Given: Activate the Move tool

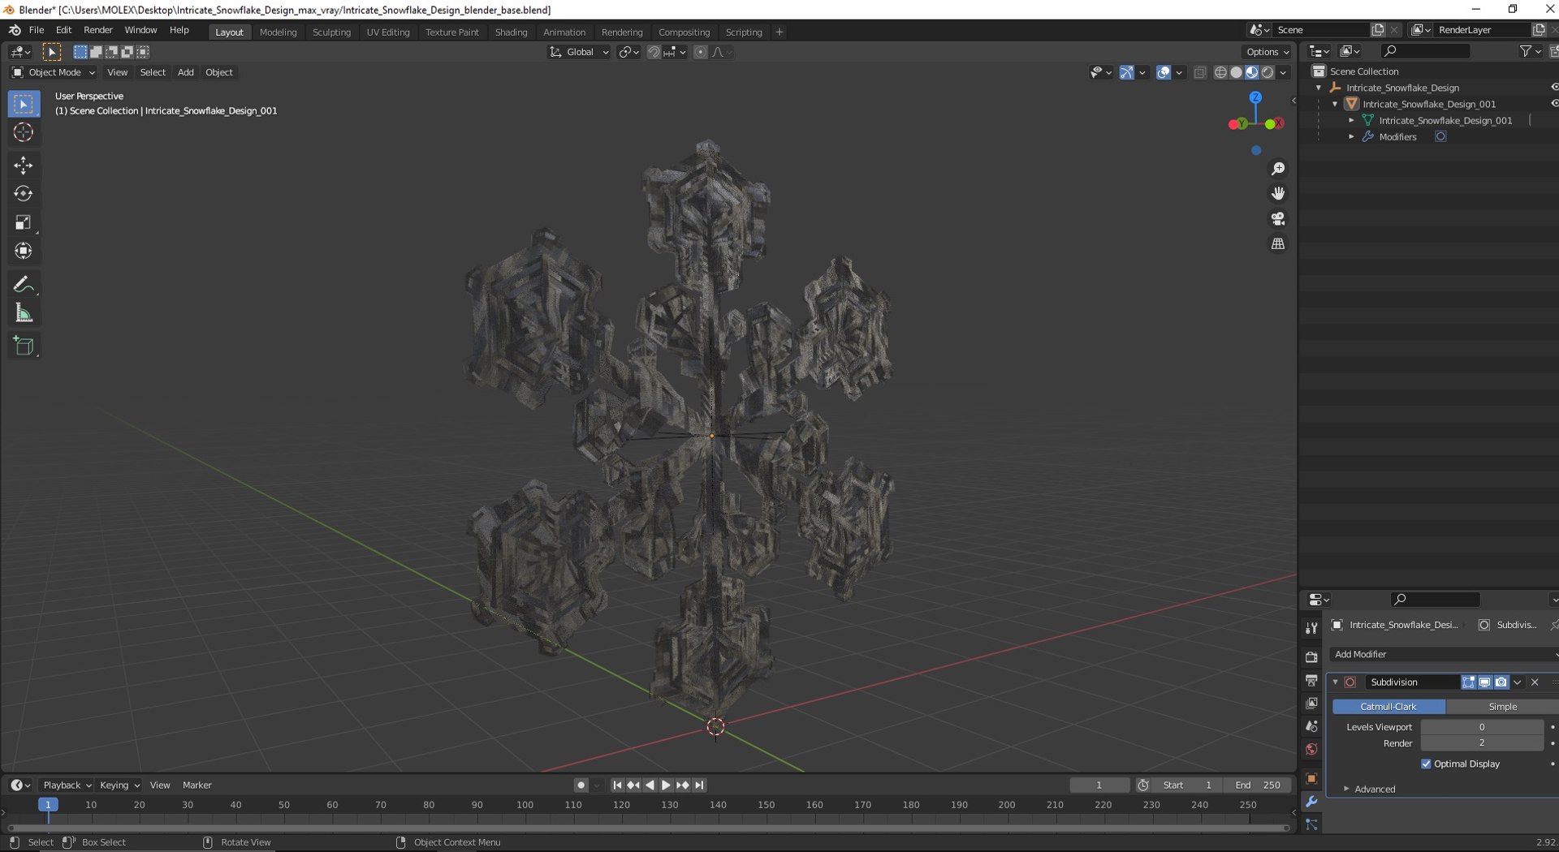Looking at the screenshot, I should (x=24, y=166).
